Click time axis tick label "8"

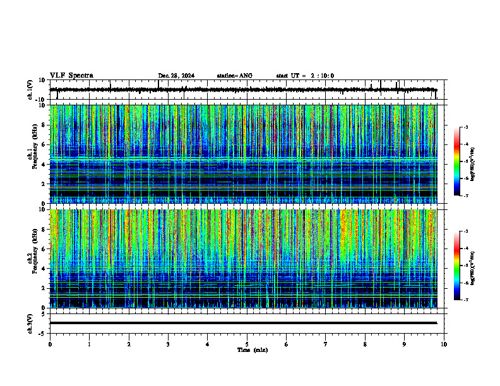[365, 344]
